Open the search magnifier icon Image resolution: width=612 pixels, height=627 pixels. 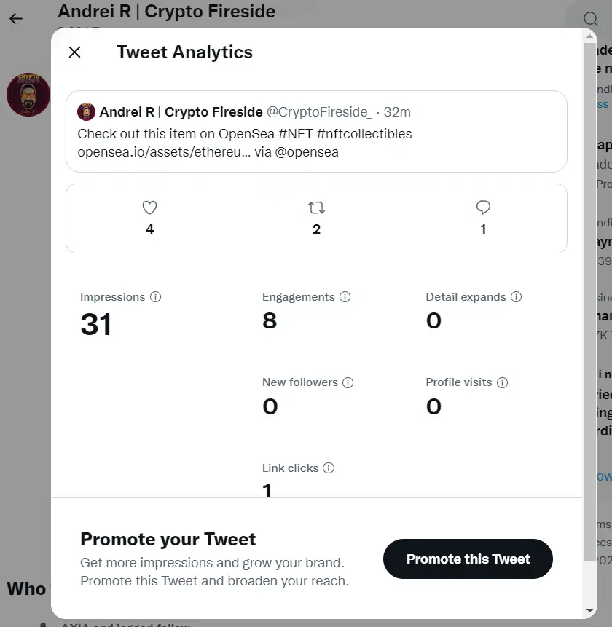click(x=590, y=19)
